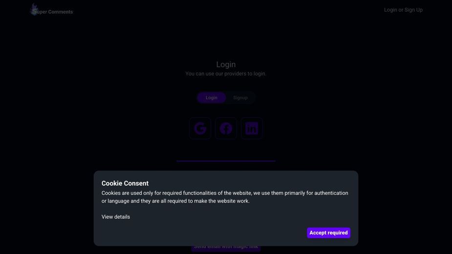452x254 pixels.
Task: Choose the Facebook login icon
Action: pos(226,128)
